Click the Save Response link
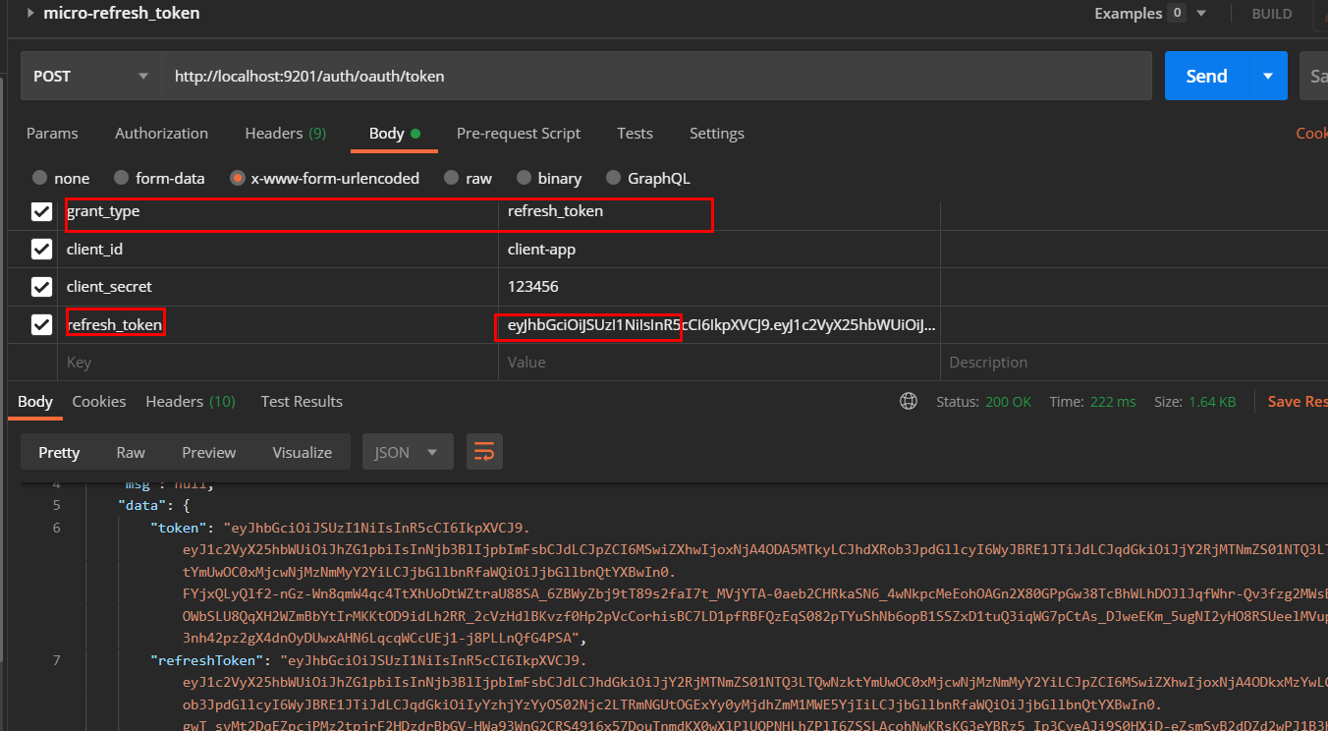Screen dimensions: 1328x731 pos(1297,401)
